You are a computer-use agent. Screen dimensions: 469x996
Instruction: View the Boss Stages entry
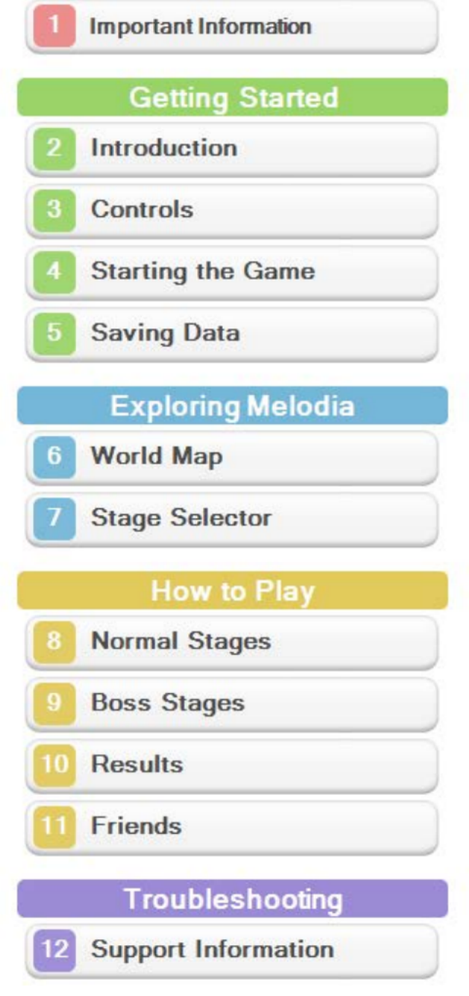(167, 704)
